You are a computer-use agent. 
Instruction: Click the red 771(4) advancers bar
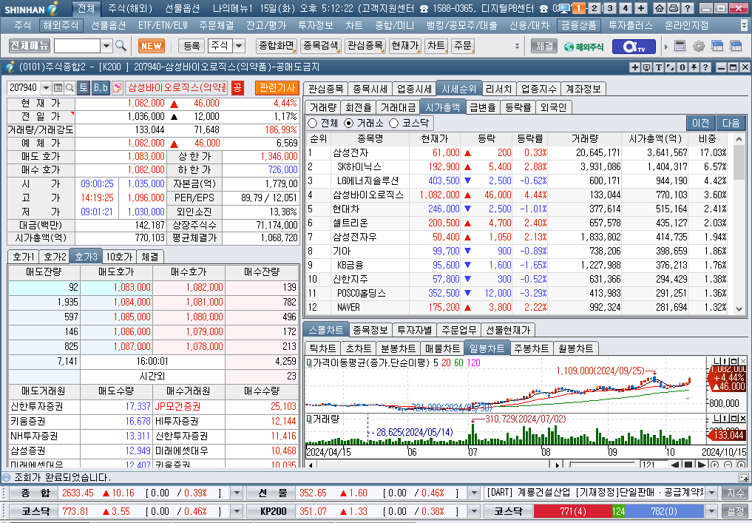tap(572, 511)
